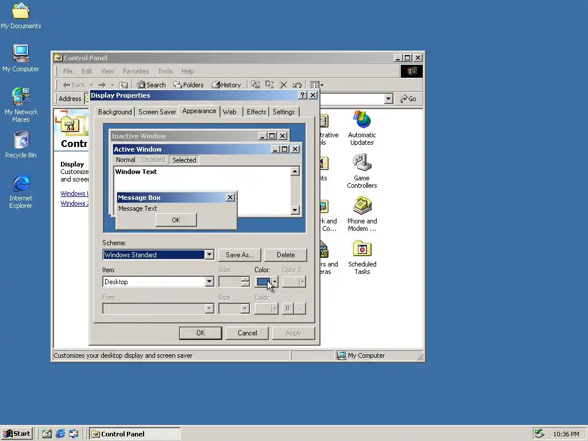This screenshot has width=588, height=441.
Task: Launch Internet Explorer from quick launch
Action: click(x=60, y=434)
